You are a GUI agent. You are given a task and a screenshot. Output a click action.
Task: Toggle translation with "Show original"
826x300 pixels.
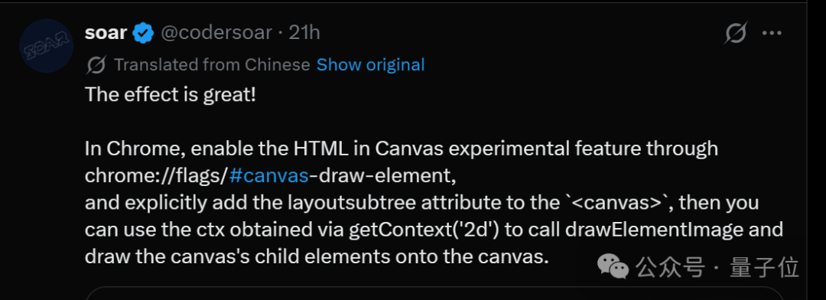tap(370, 65)
